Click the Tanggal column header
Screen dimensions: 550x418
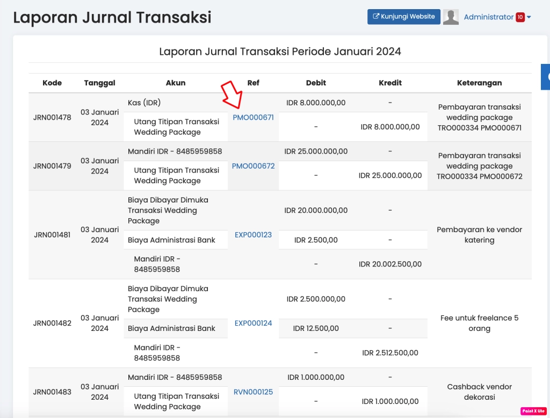point(99,83)
